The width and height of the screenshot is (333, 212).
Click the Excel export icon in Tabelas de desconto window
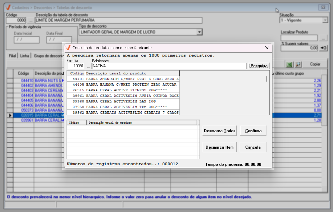point(289,64)
